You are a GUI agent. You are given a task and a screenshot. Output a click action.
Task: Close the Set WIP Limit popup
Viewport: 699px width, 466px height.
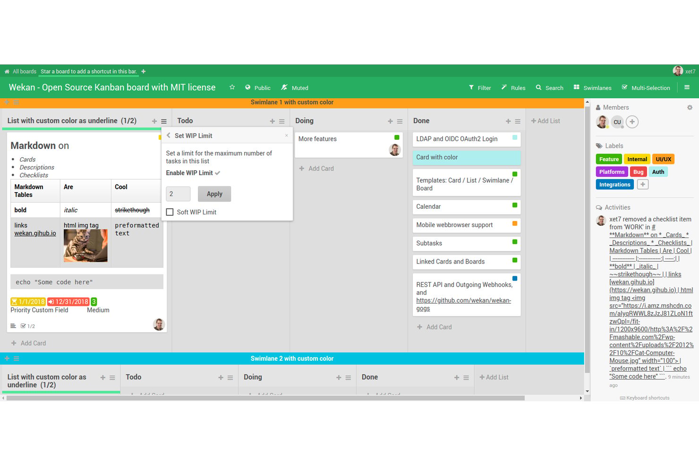pos(286,136)
